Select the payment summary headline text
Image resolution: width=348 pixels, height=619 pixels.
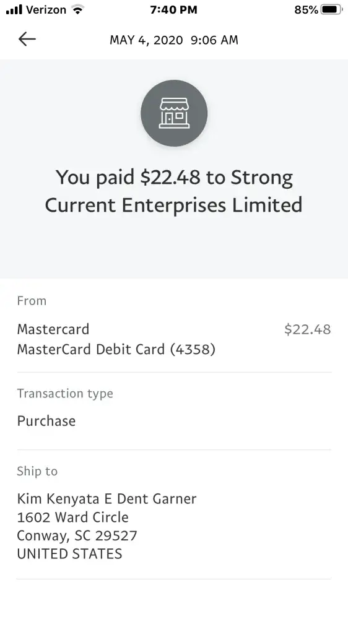[174, 191]
